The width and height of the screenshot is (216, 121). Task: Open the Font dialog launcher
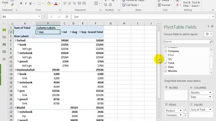click(60, 10)
